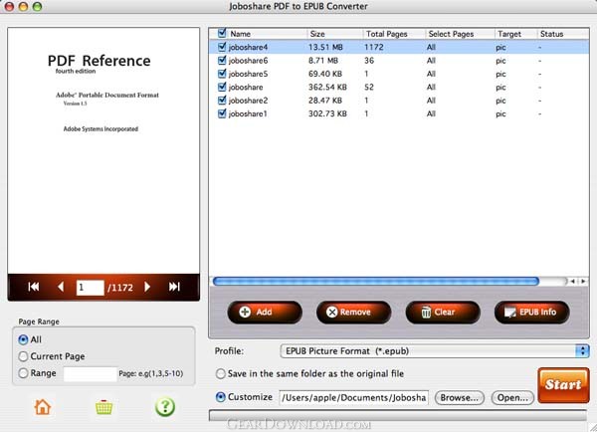Image resolution: width=597 pixels, height=432 pixels.
Task: Remove the selected file from list
Action: [x=353, y=312]
